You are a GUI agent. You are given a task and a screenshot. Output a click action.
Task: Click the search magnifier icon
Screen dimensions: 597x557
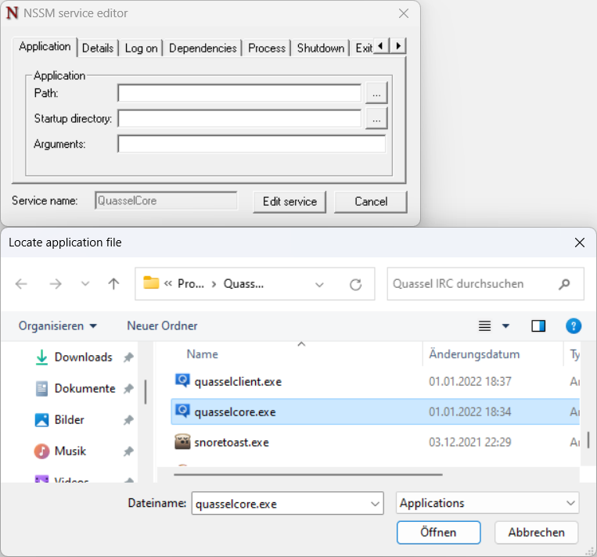point(564,284)
